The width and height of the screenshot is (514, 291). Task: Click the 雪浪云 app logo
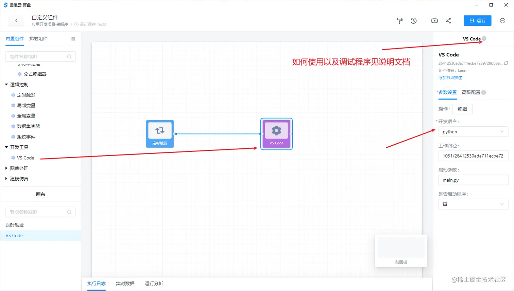(5, 5)
